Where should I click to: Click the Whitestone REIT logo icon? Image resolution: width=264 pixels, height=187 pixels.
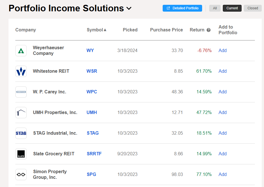21,71
